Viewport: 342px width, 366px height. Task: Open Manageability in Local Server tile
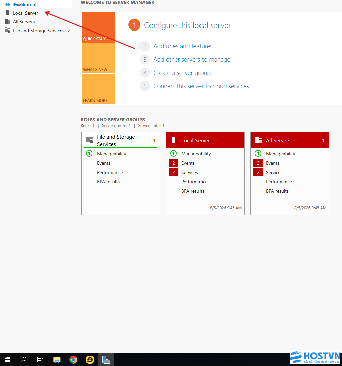(196, 154)
